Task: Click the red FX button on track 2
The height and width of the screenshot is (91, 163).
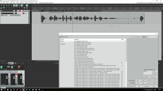Action: click(x=23, y=13)
